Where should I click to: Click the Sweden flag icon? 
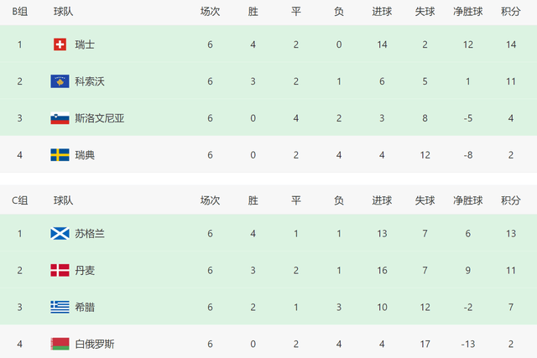pyautogui.click(x=60, y=155)
